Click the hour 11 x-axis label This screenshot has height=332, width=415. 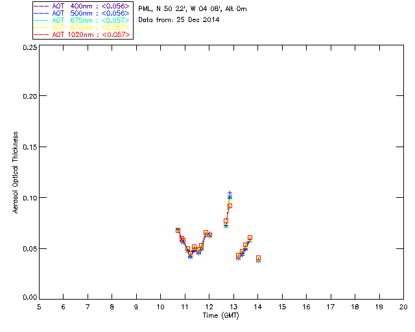coord(185,307)
